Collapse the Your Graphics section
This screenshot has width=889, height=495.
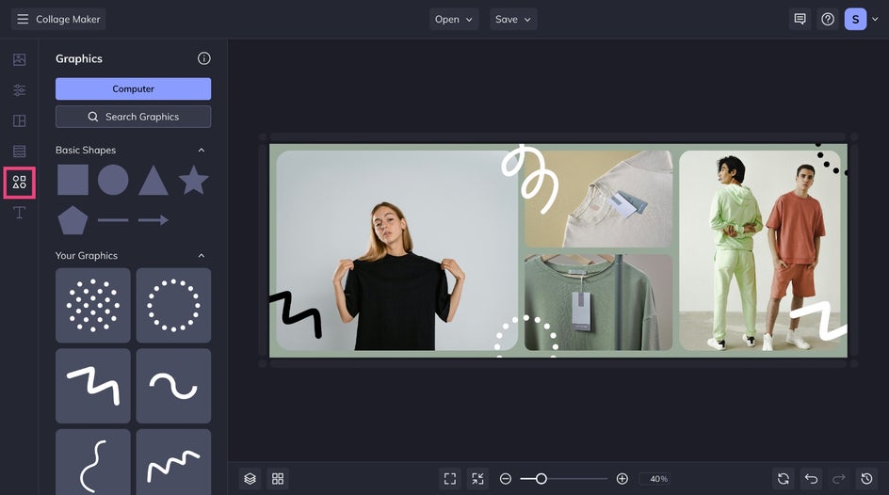click(202, 255)
